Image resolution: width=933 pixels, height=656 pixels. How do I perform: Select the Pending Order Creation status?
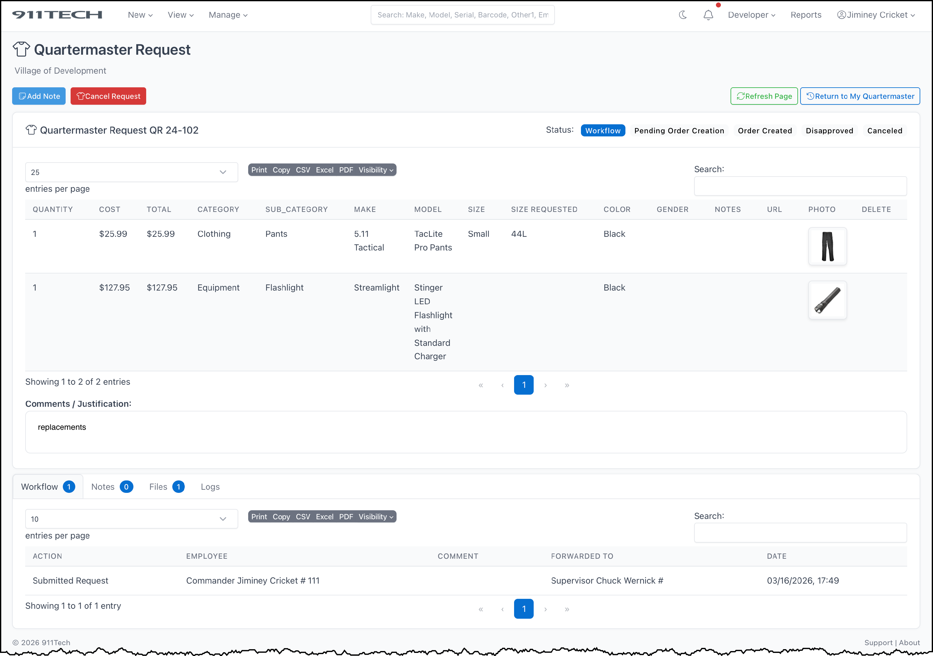pyautogui.click(x=679, y=131)
